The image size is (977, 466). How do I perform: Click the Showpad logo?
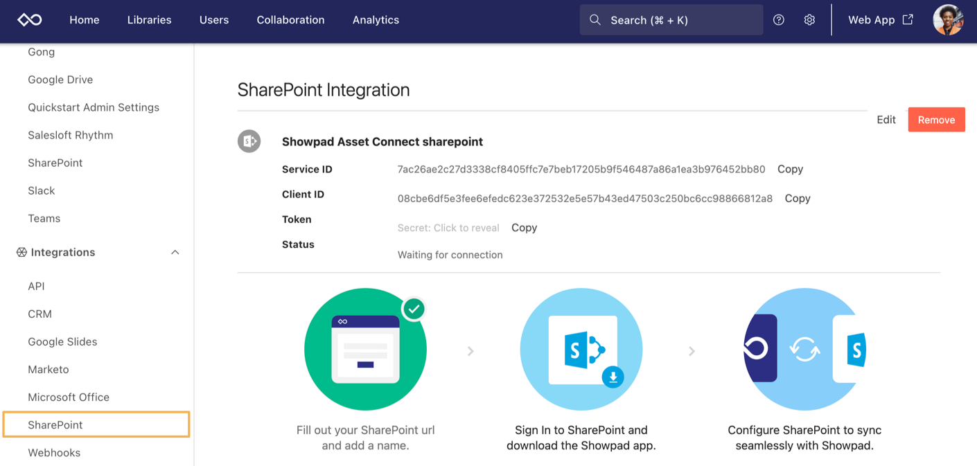28,19
